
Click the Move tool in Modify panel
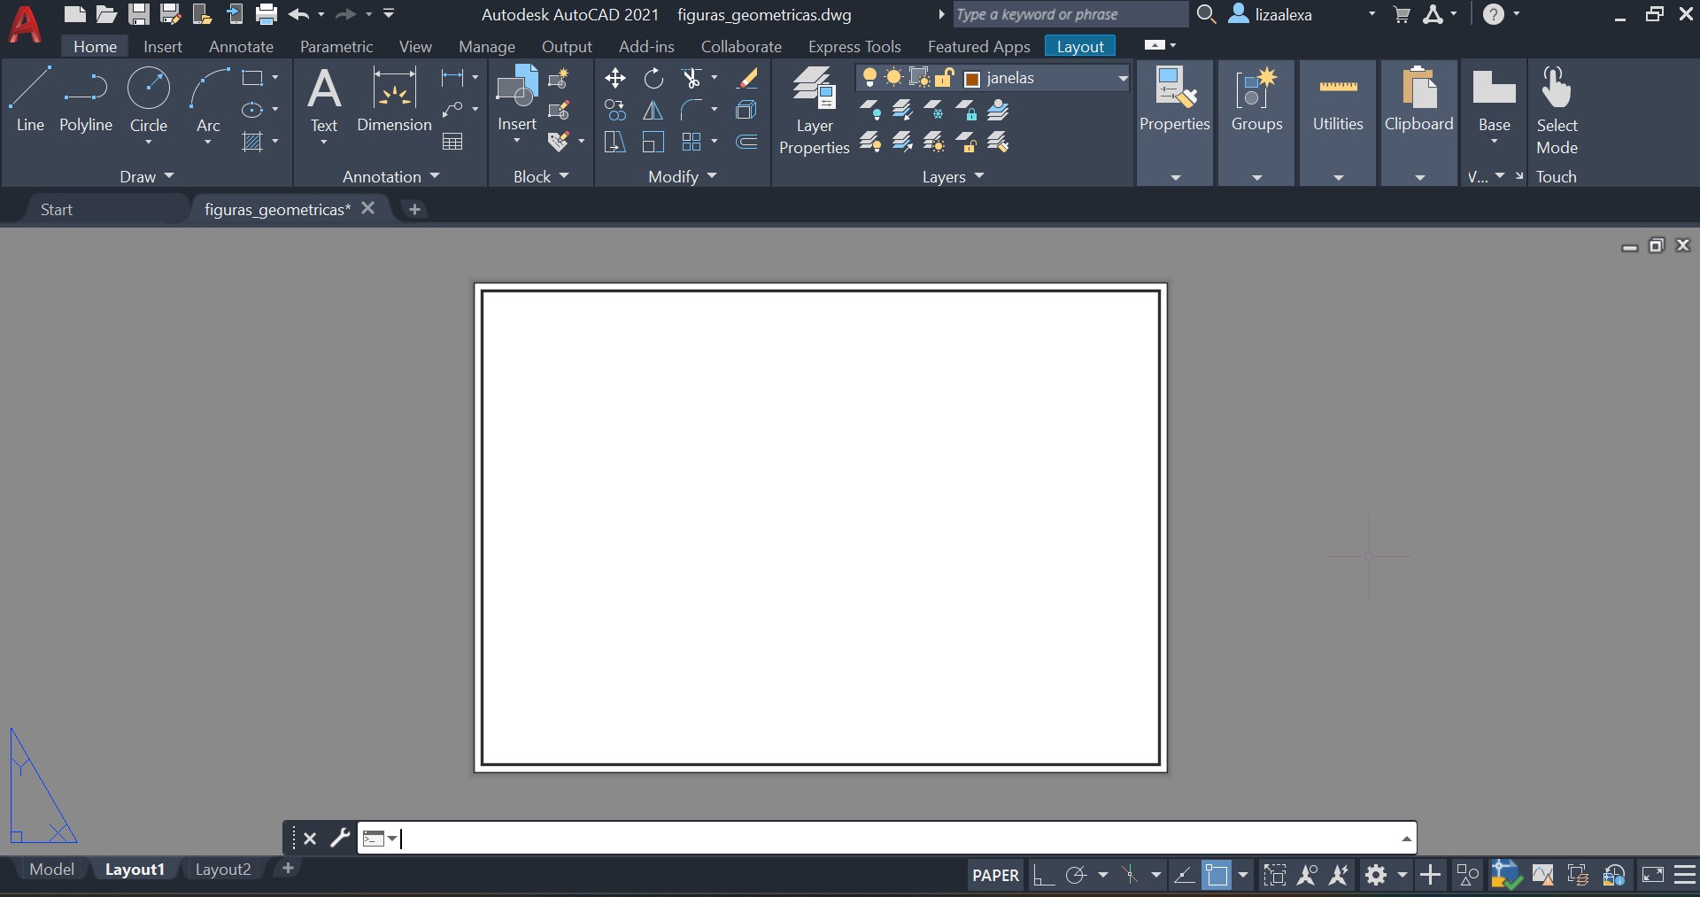click(615, 79)
